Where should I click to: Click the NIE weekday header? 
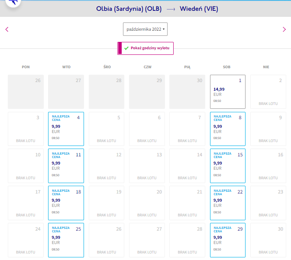(266, 67)
